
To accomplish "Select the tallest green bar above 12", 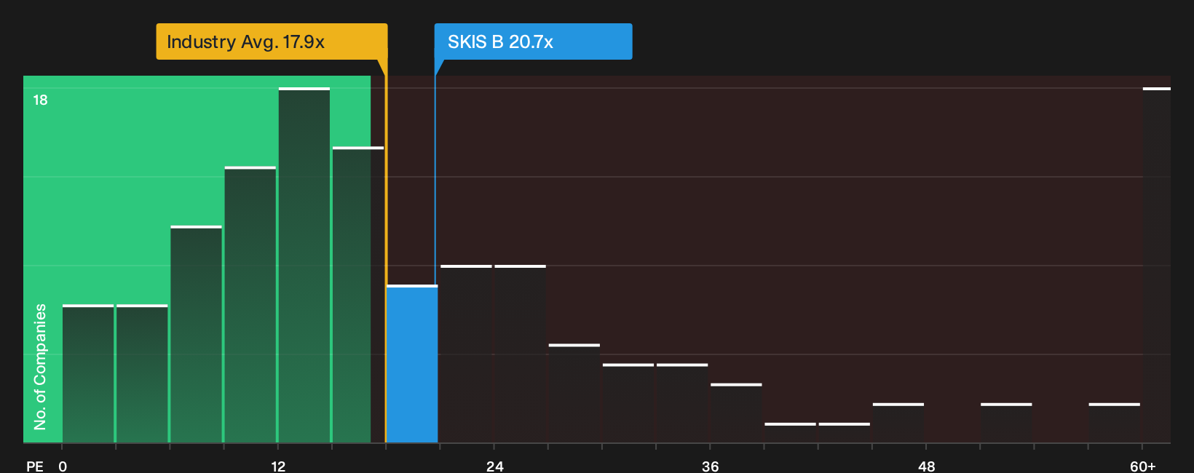I will point(304,265).
